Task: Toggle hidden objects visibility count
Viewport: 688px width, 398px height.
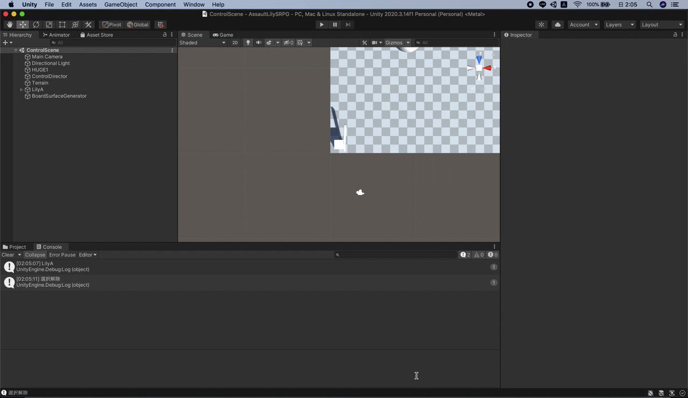Action: pyautogui.click(x=288, y=42)
